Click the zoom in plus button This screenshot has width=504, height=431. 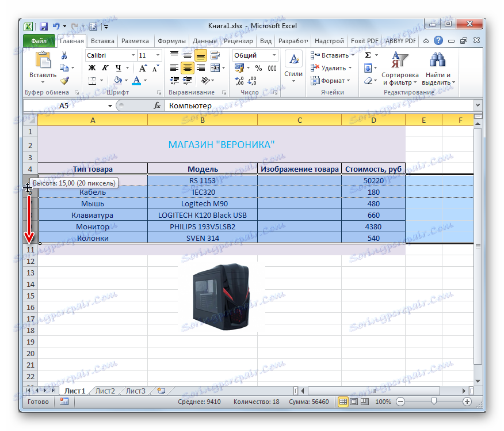coord(467,402)
